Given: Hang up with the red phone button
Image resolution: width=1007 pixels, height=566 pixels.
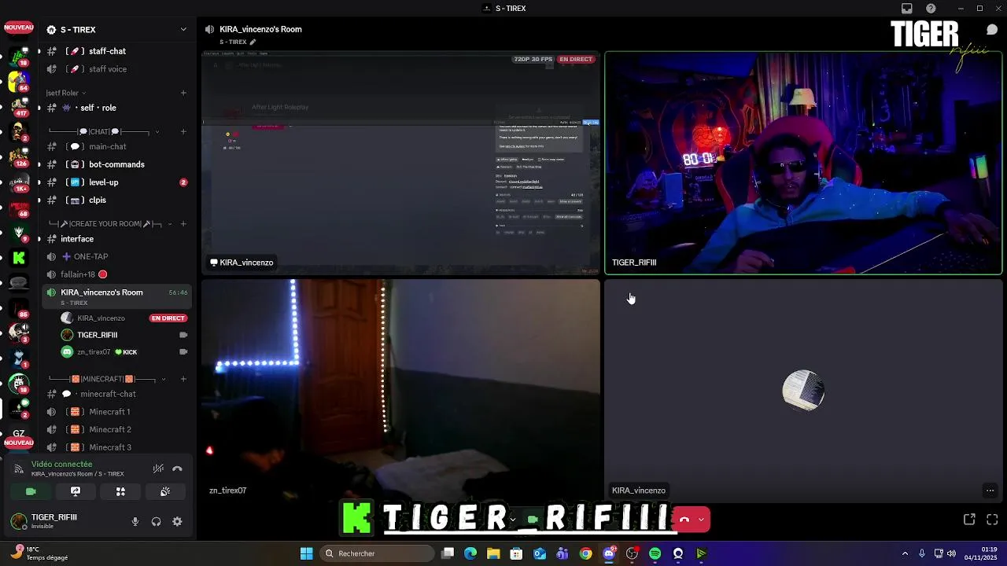Looking at the screenshot, I should point(684,520).
